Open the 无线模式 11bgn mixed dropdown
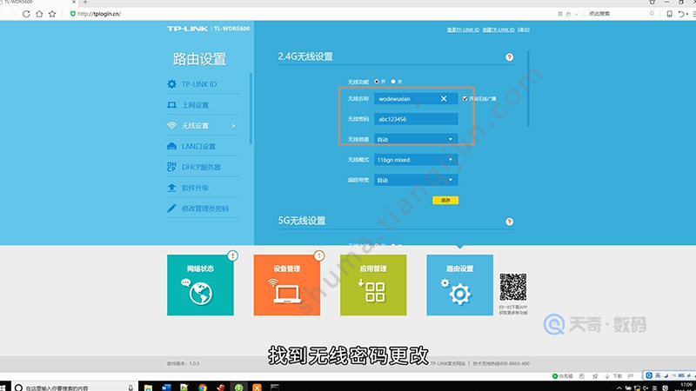This screenshot has width=696, height=391. pyautogui.click(x=416, y=160)
